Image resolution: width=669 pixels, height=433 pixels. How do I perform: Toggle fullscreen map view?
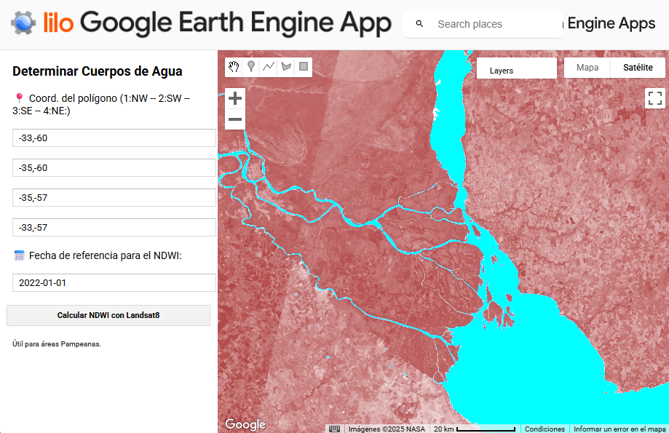(655, 98)
